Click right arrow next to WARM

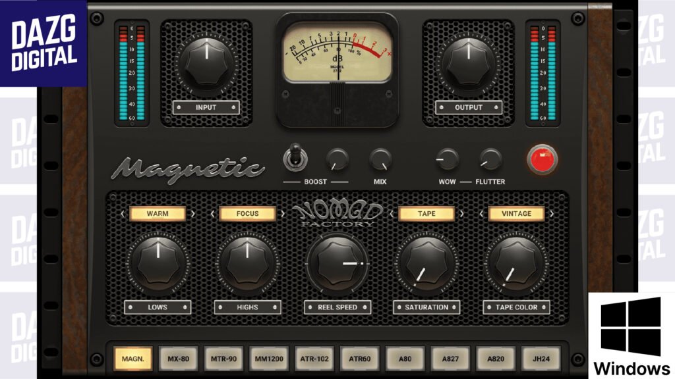pyautogui.click(x=192, y=214)
